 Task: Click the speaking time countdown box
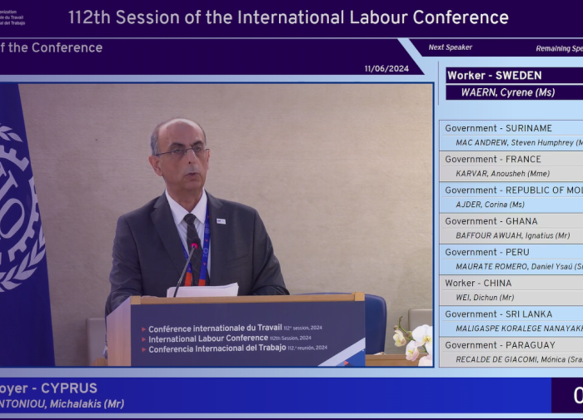point(567,395)
